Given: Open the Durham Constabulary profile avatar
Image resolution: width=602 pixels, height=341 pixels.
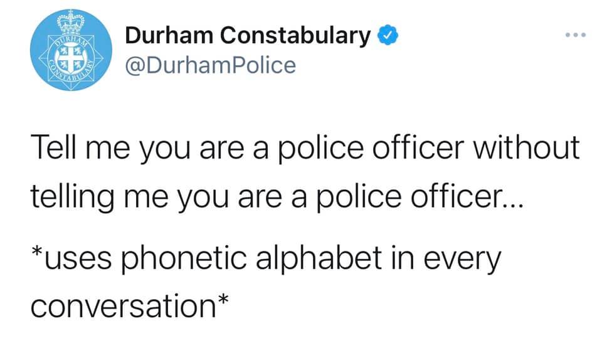Looking at the screenshot, I should [71, 50].
